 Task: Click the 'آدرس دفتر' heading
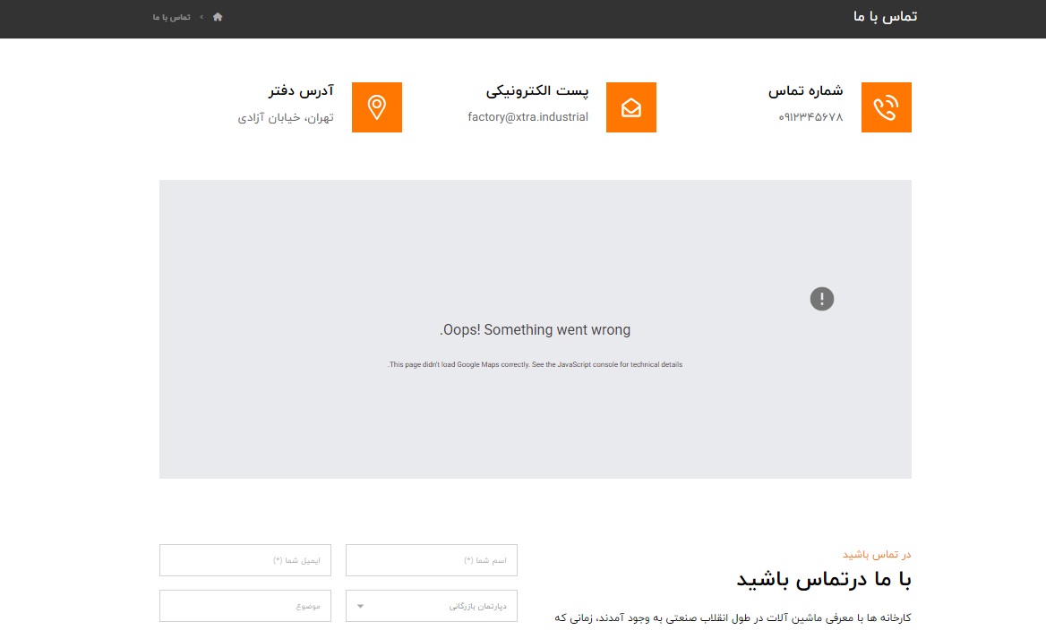point(301,90)
